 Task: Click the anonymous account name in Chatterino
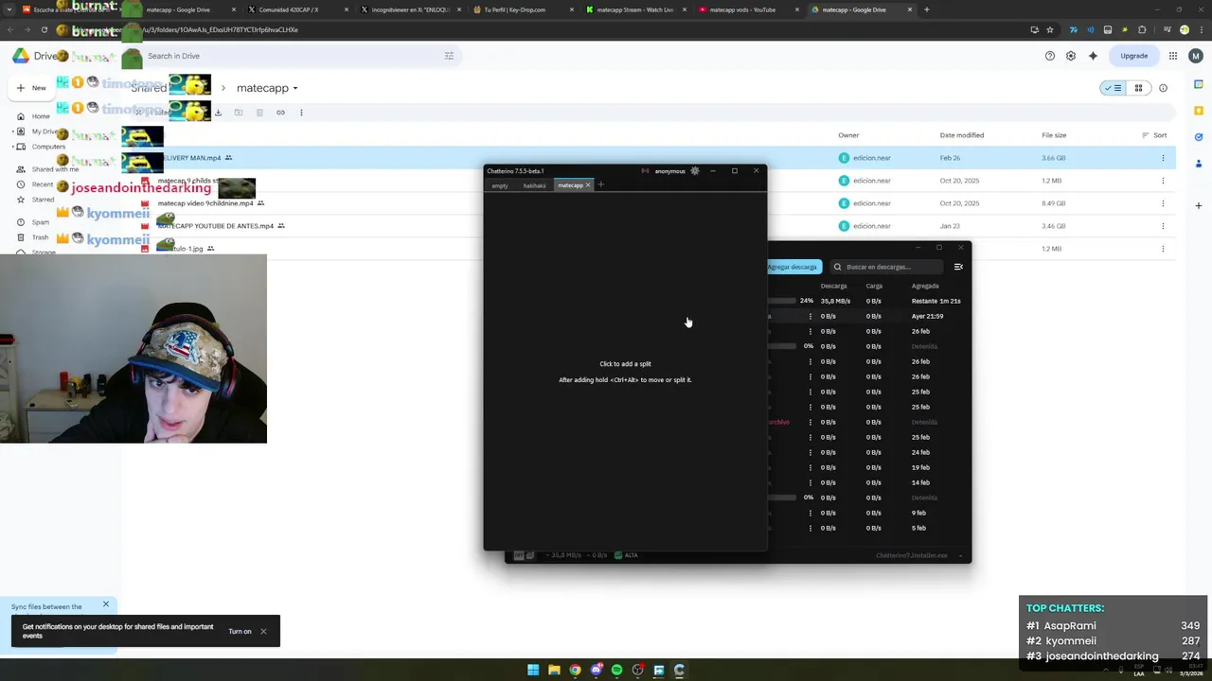click(669, 171)
